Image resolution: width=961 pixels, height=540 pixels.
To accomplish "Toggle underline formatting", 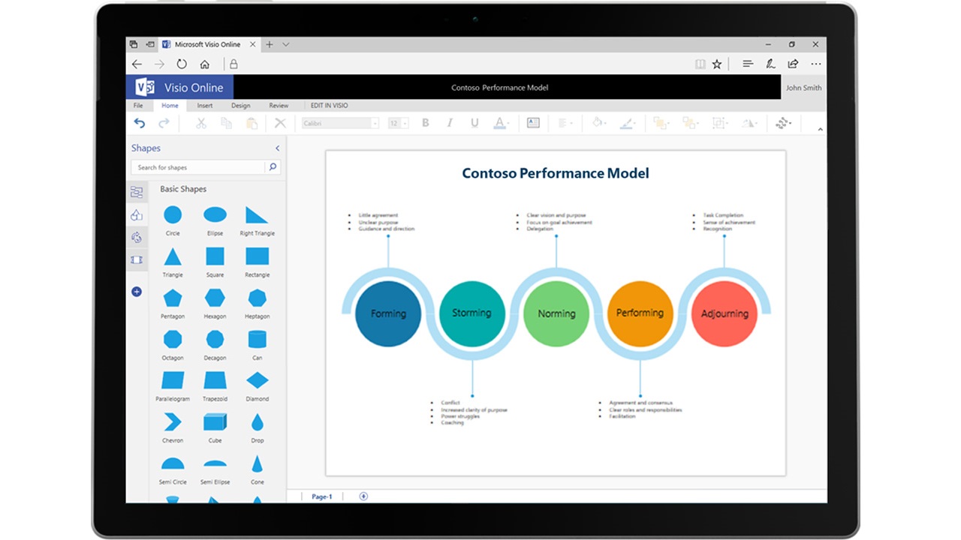I will [x=474, y=122].
